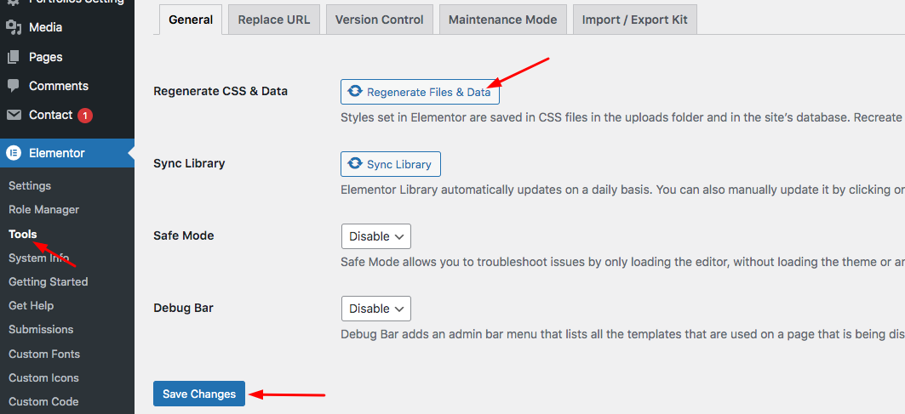Click the Contact notification badge
This screenshot has height=414, width=905.
click(85, 115)
